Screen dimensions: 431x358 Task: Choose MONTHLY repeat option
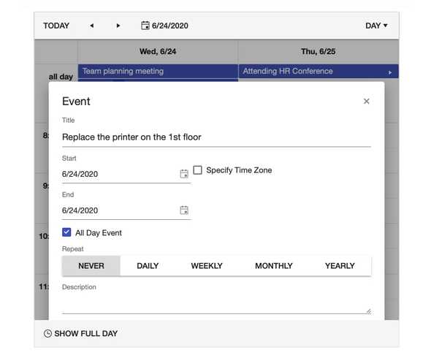coord(274,266)
